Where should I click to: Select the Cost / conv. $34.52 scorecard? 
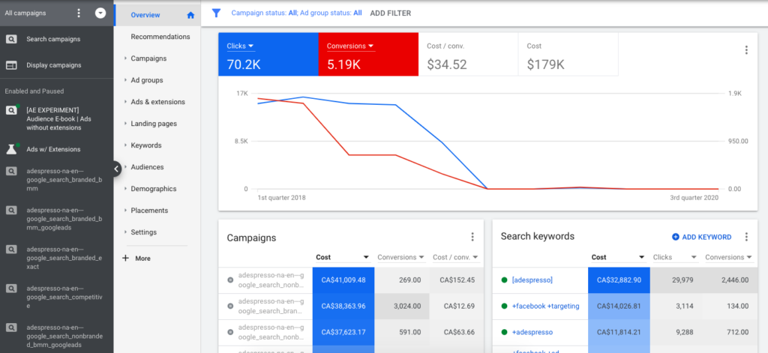(x=467, y=55)
